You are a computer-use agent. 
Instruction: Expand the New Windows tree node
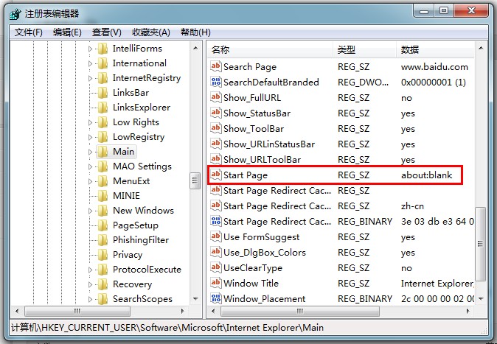(x=91, y=211)
